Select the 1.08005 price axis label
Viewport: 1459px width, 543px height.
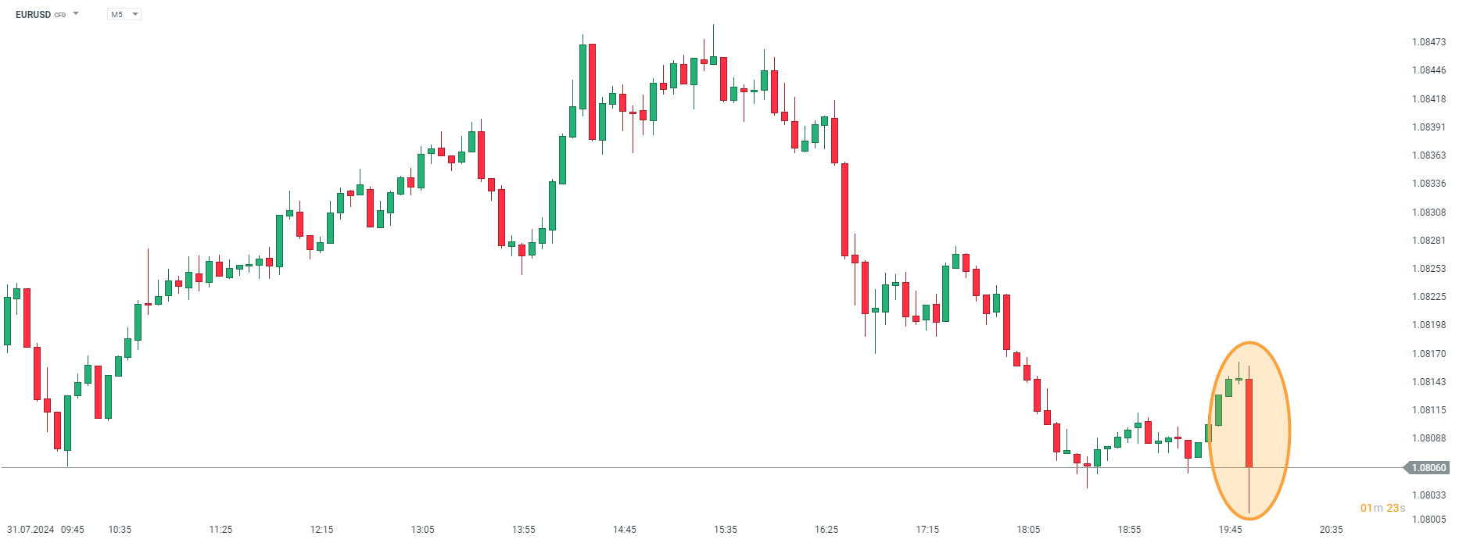(1429, 520)
